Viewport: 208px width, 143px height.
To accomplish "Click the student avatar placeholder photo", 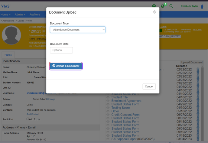I will [11, 35].
